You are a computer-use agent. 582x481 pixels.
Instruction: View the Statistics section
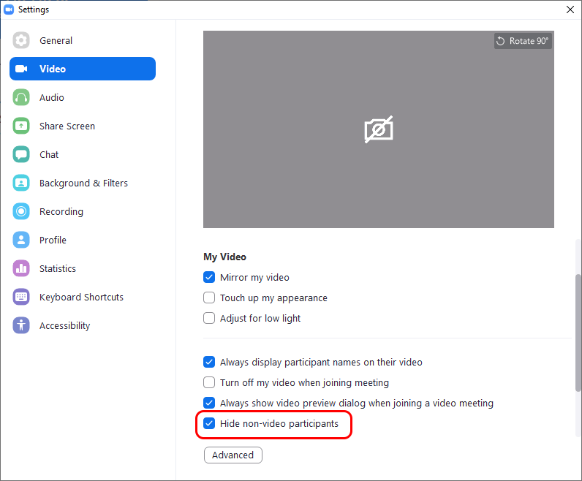point(83,268)
